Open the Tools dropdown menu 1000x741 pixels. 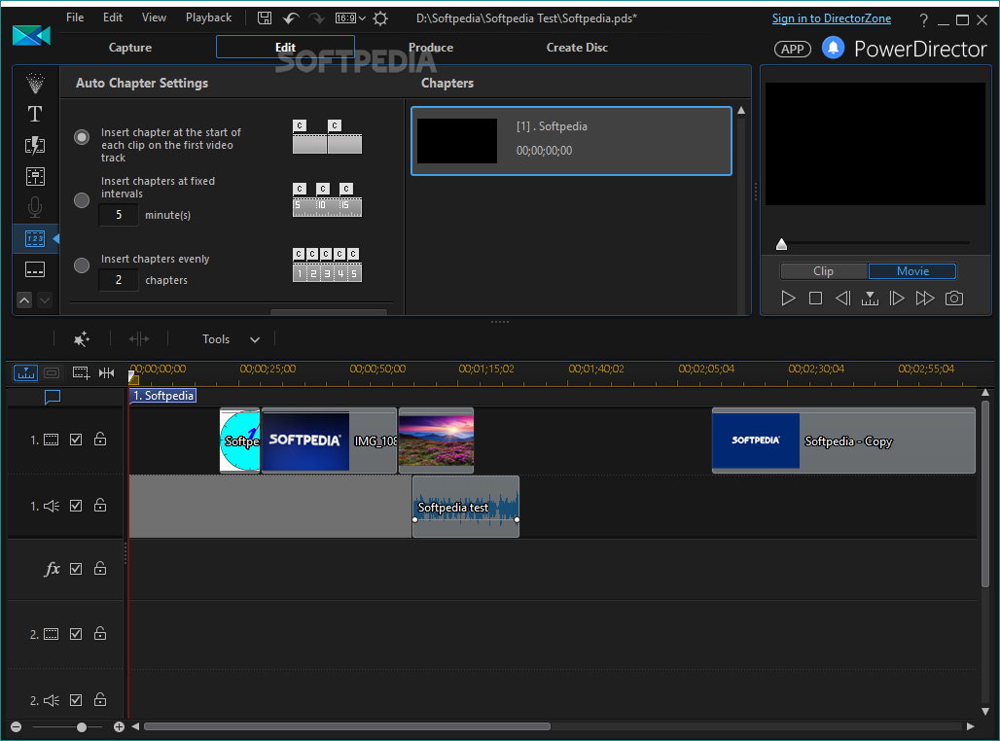[231, 339]
